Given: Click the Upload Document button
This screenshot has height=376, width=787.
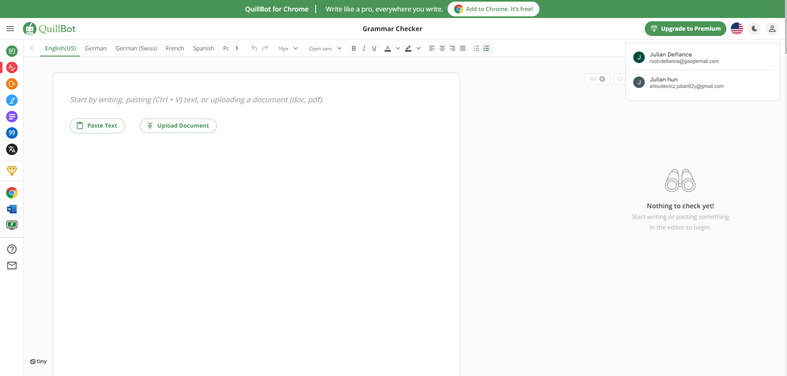Looking at the screenshot, I should click(x=178, y=126).
